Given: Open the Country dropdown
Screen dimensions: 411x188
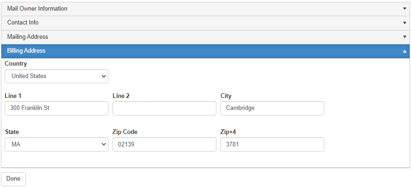Looking at the screenshot, I should (x=56, y=76).
